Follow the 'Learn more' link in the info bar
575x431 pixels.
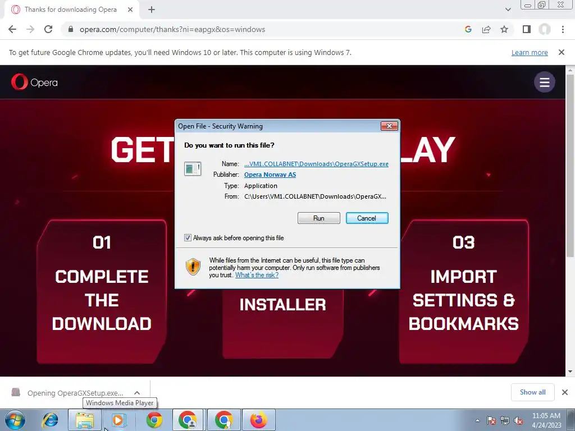click(x=530, y=52)
